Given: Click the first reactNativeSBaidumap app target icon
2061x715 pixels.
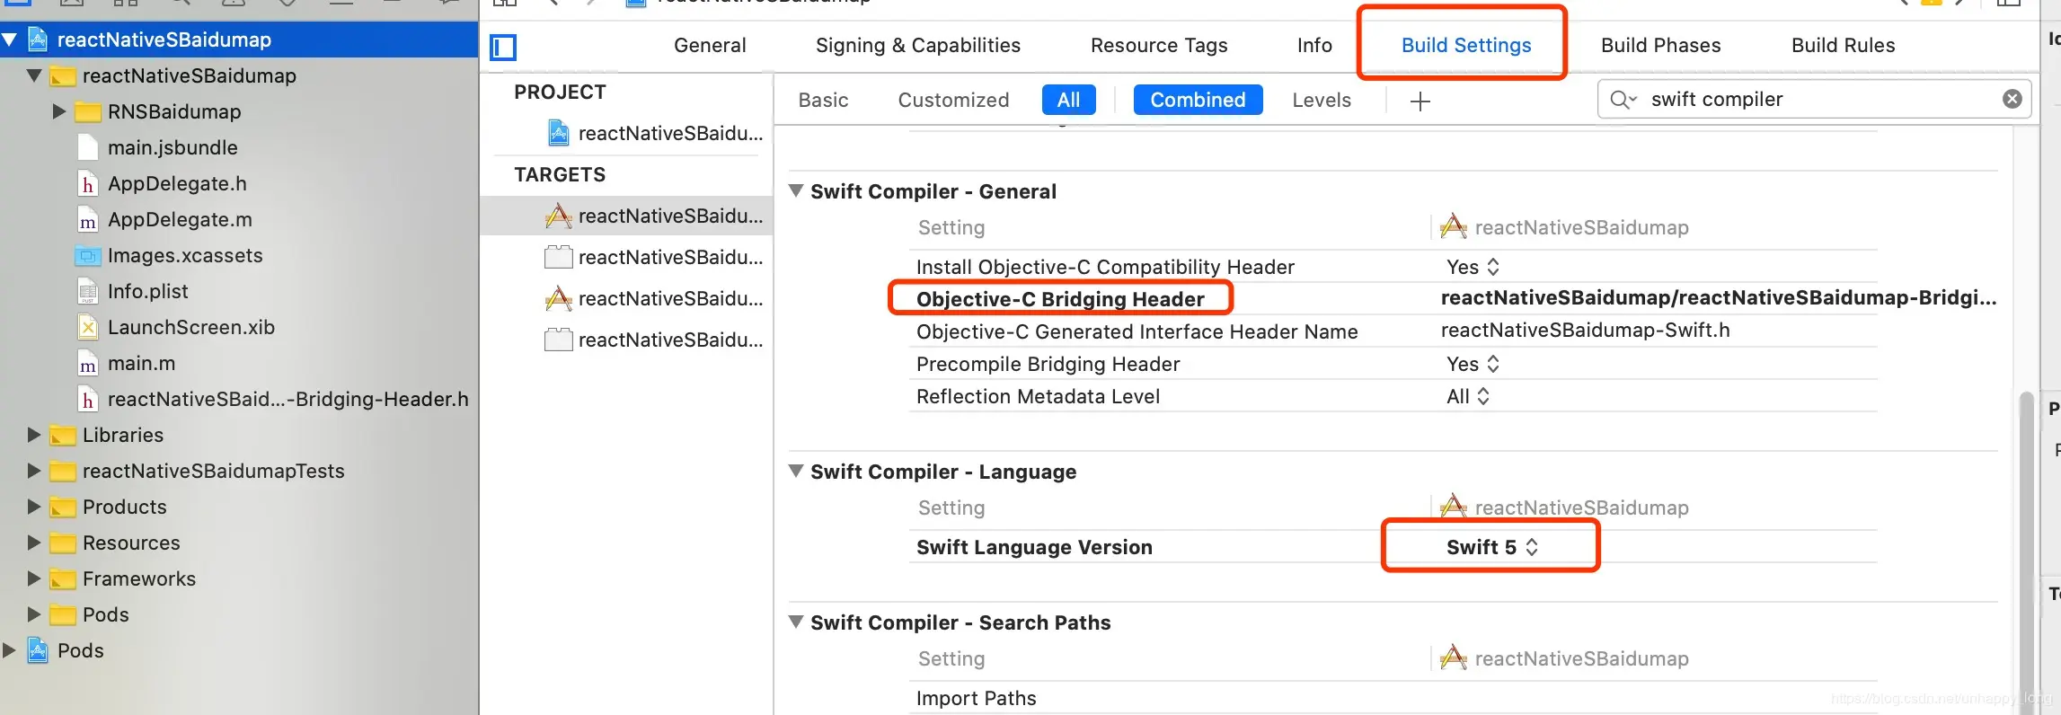Looking at the screenshot, I should tap(558, 216).
